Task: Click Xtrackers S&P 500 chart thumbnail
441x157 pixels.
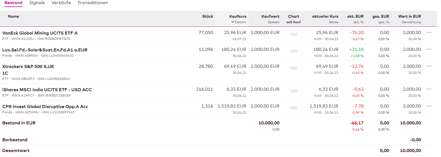Action: coord(293,68)
